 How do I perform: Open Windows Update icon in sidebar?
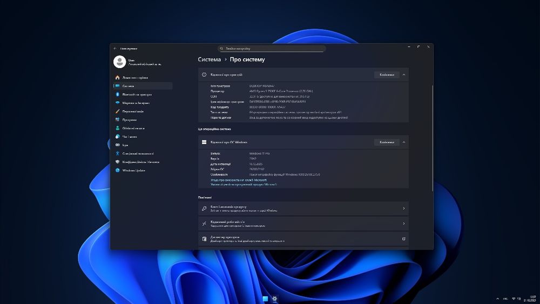tap(117, 171)
